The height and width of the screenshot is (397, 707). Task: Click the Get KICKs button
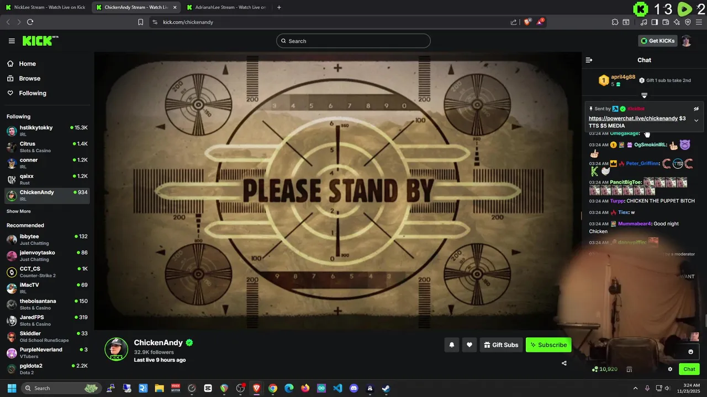click(x=658, y=41)
